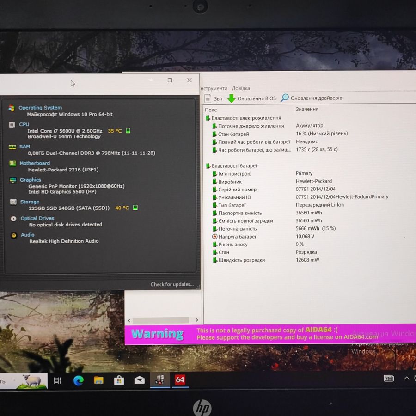Open the Operating System section in Speccy
416x416 pixels.
click(40, 108)
